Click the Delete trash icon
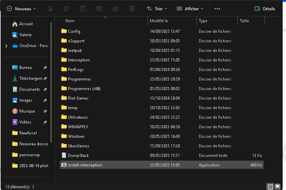This screenshot has width=286, height=190. (132, 9)
